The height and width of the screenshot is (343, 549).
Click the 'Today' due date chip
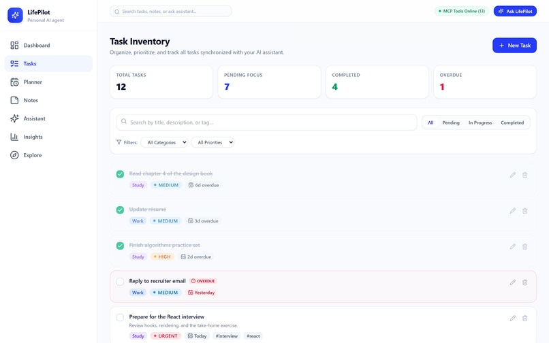coord(197,336)
